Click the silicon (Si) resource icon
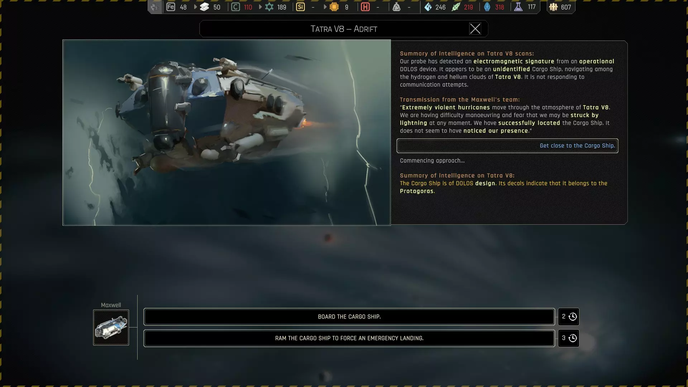Image resolution: width=688 pixels, height=387 pixels. click(x=301, y=7)
